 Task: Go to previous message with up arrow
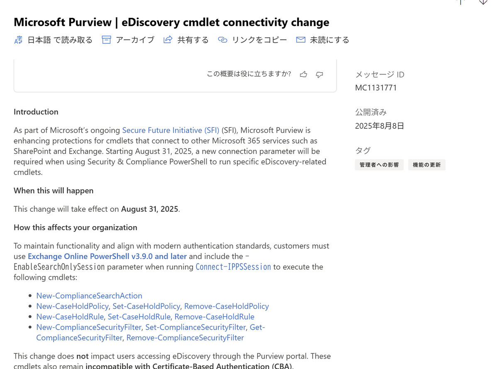(x=460, y=2)
